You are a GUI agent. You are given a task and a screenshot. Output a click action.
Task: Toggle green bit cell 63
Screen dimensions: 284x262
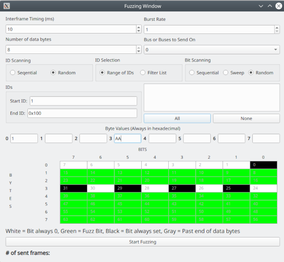point(74,220)
